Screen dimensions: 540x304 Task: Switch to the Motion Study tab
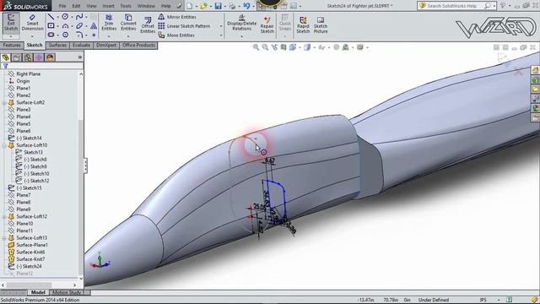click(67, 292)
